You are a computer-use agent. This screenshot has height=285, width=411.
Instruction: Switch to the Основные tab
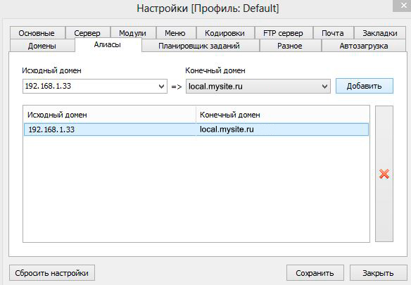(x=37, y=33)
